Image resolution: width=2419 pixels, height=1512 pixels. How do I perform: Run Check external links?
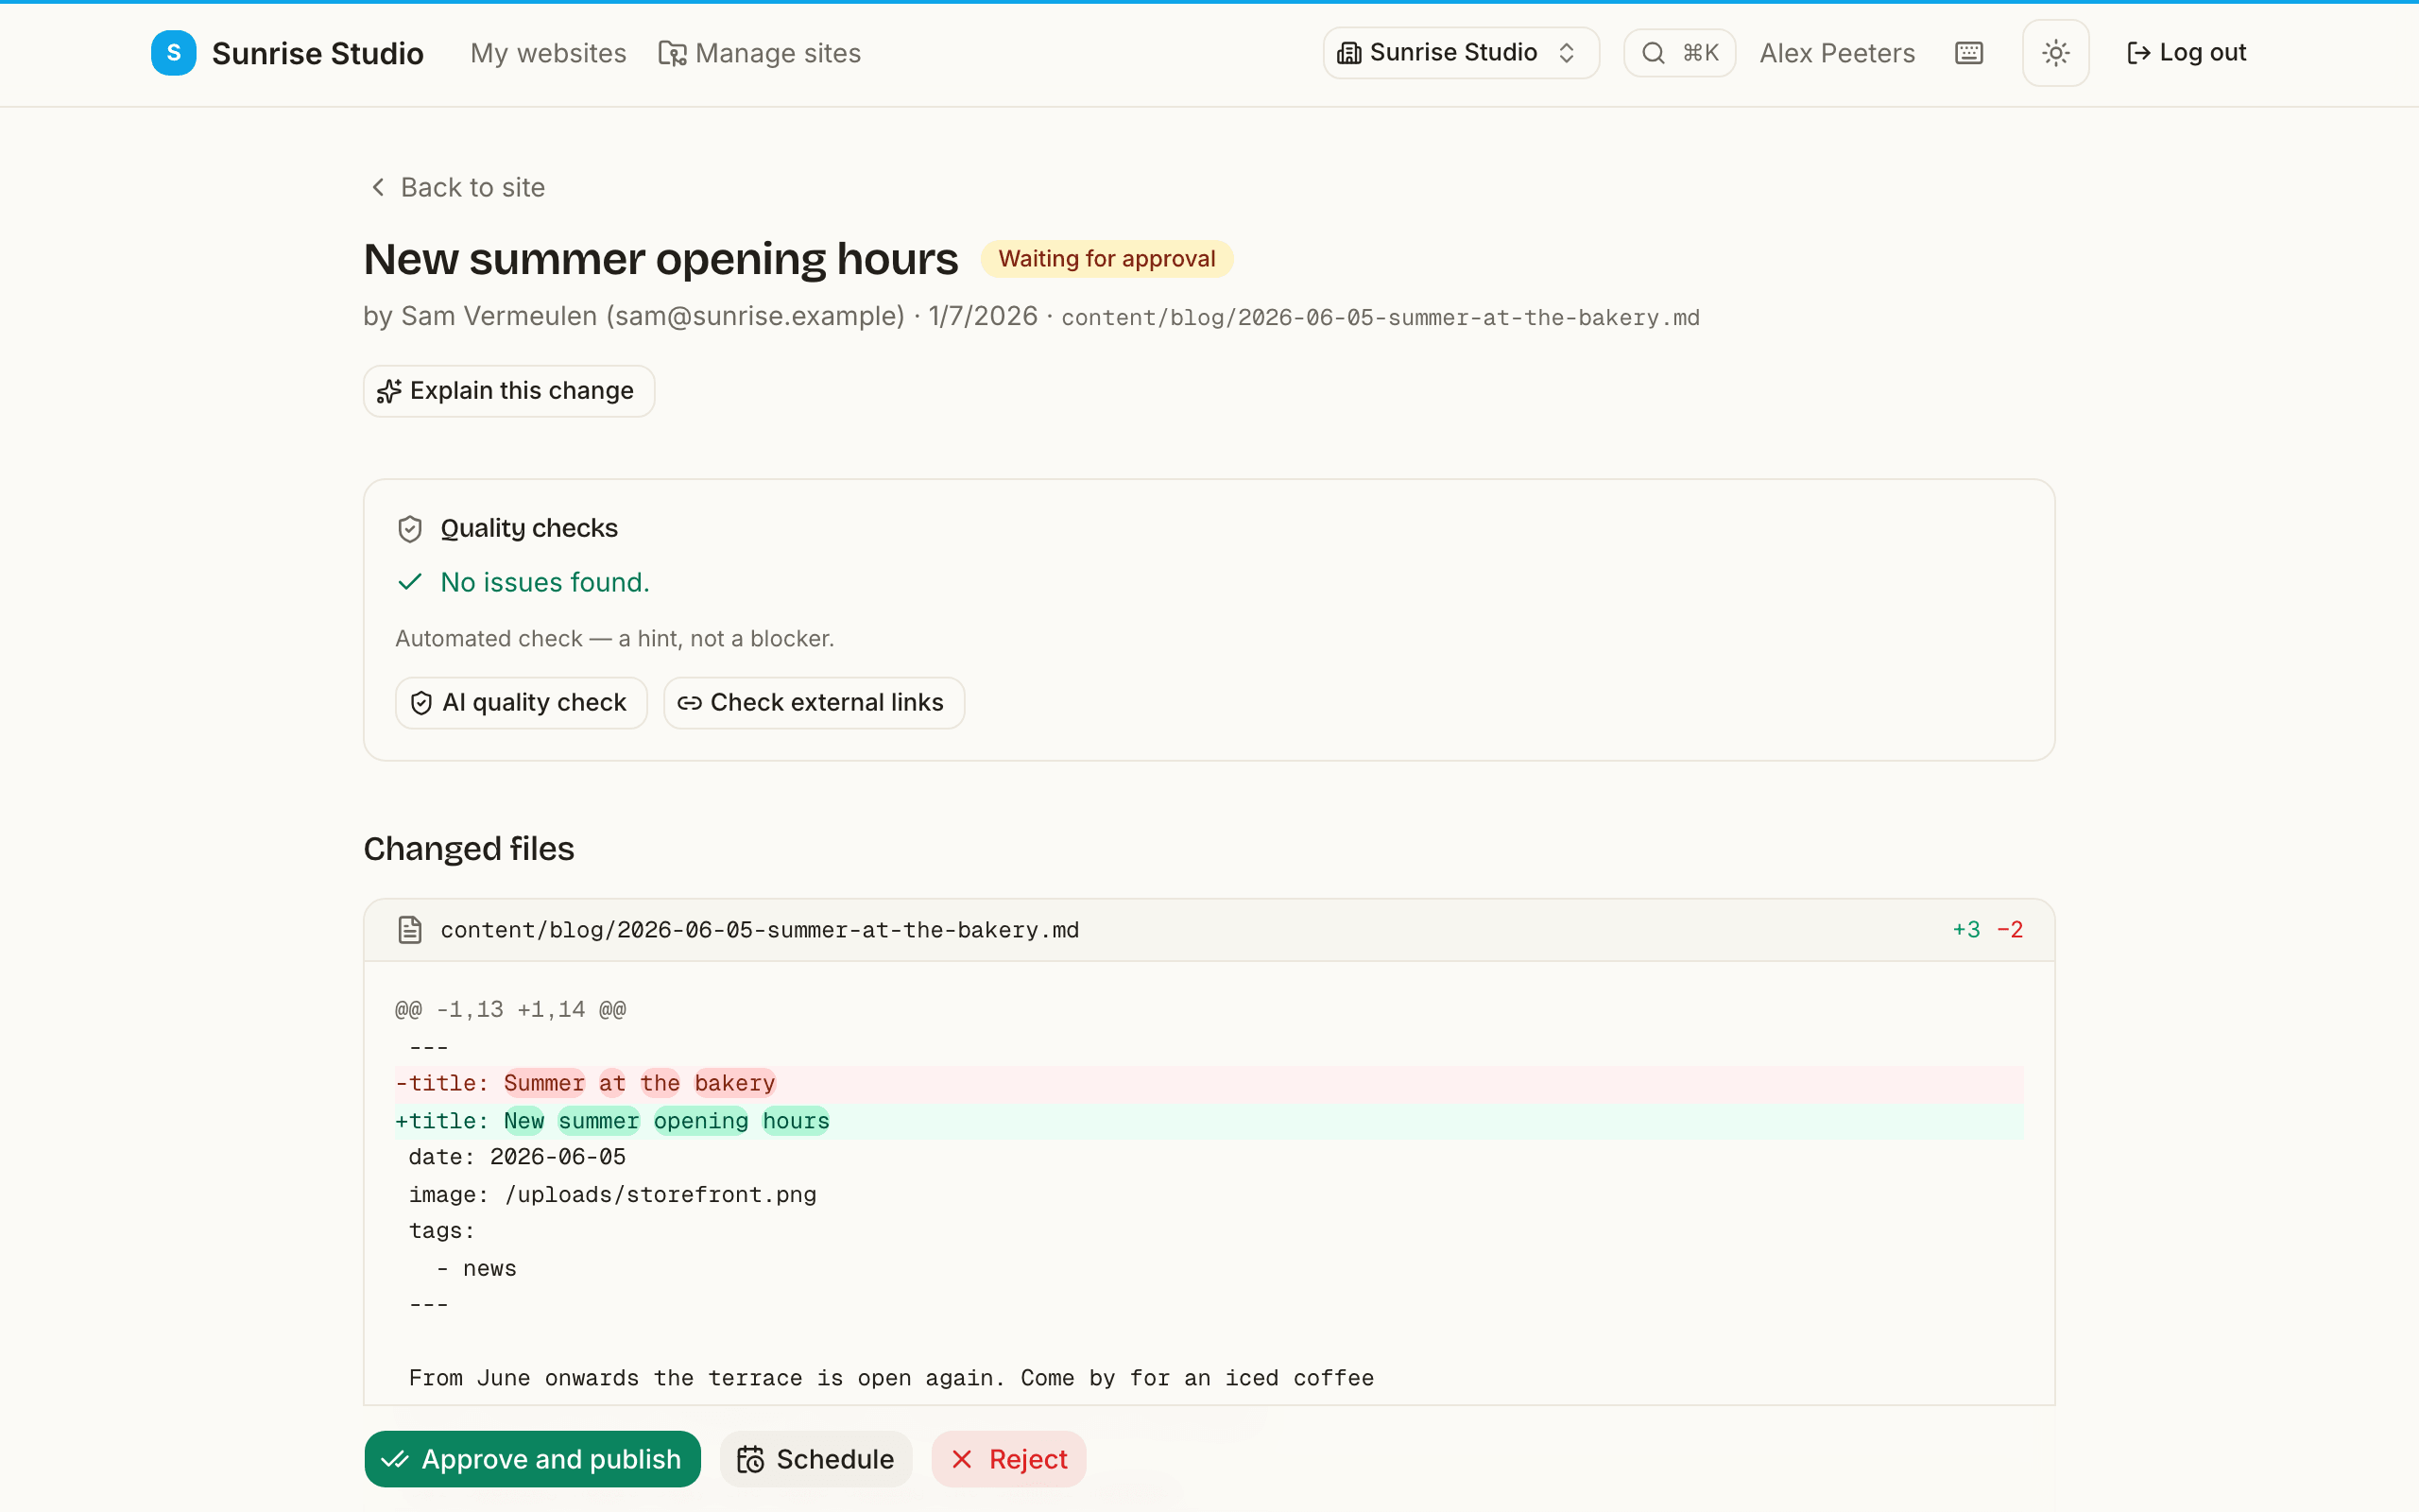pyautogui.click(x=814, y=703)
